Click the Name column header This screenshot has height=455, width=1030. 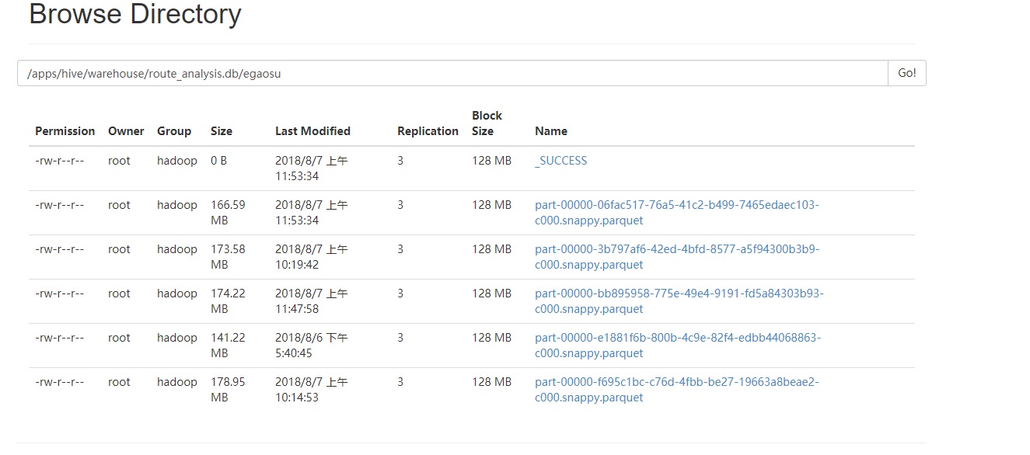(551, 131)
